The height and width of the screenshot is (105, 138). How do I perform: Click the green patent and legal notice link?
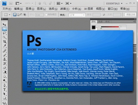[52, 89]
